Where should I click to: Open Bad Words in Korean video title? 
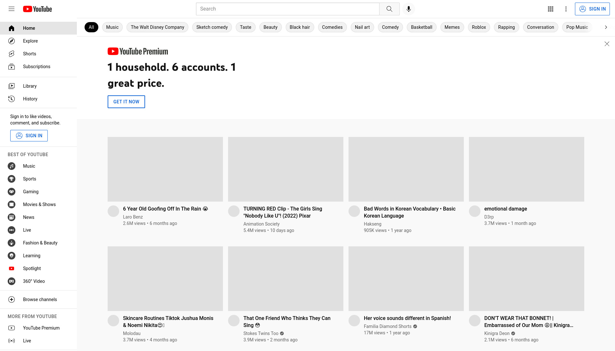tap(410, 212)
